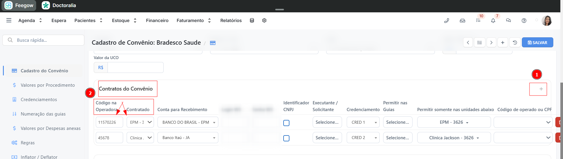Image resolution: width=563 pixels, height=159 pixels.
Task: Add a new contract with the plus icon
Action: pyautogui.click(x=541, y=89)
